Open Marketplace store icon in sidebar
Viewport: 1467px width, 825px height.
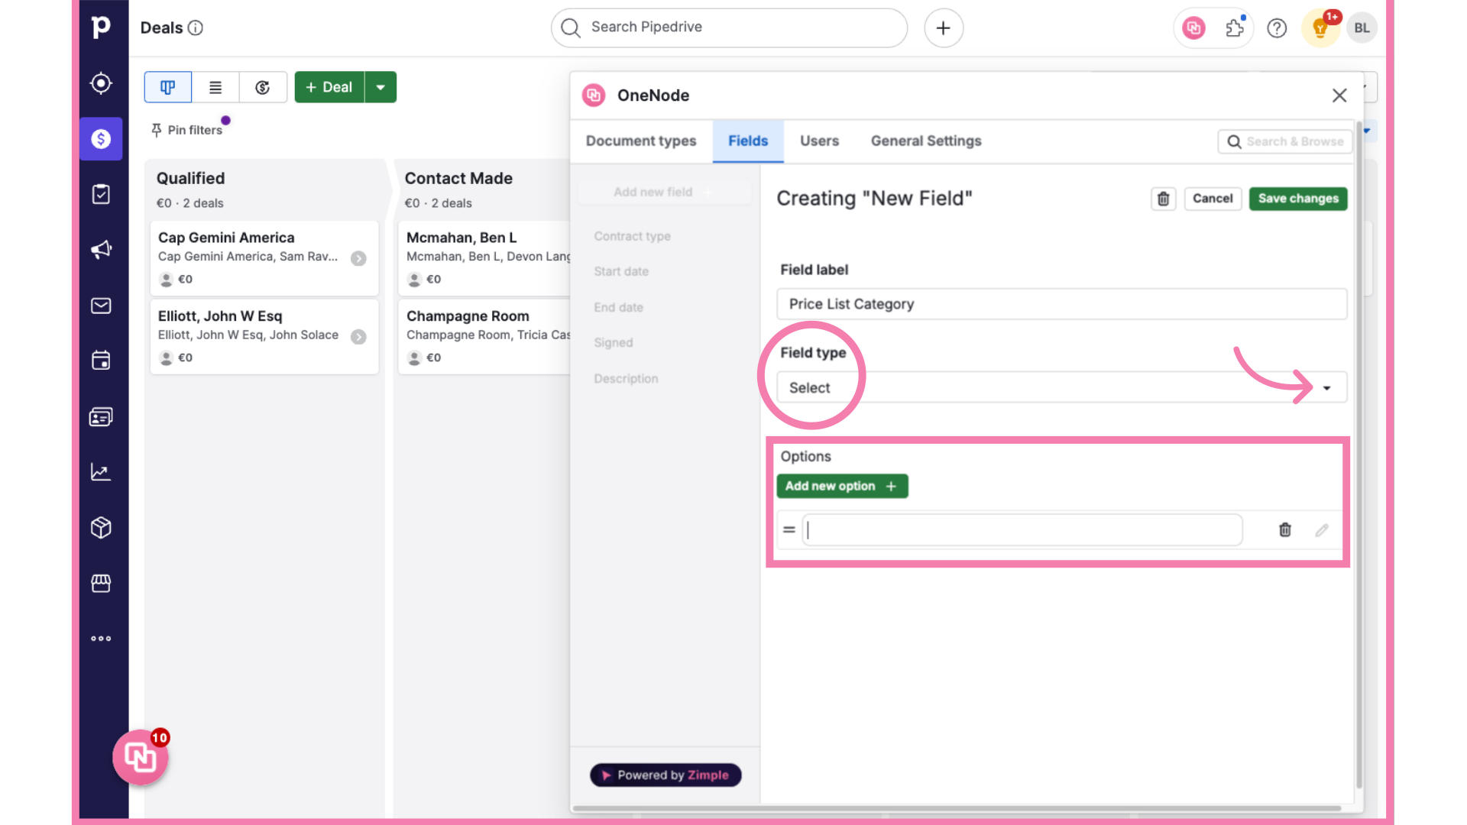tap(101, 584)
